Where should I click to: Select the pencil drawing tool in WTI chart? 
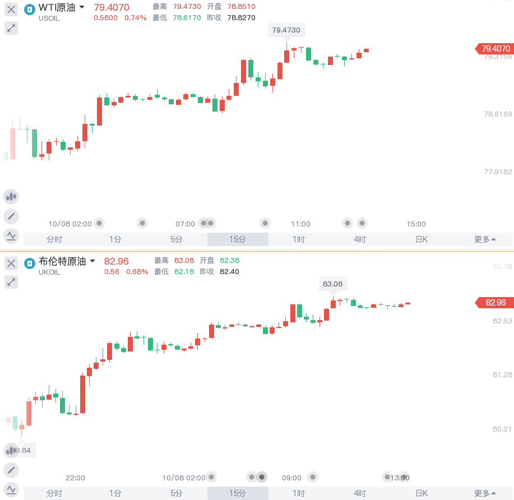tap(11, 216)
